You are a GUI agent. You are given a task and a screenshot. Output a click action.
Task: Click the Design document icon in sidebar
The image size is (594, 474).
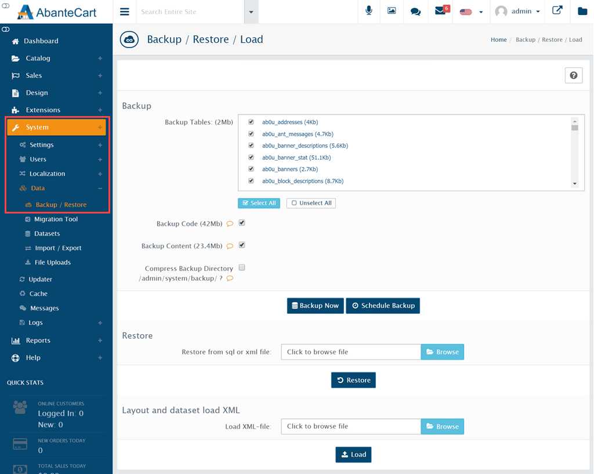click(x=16, y=93)
